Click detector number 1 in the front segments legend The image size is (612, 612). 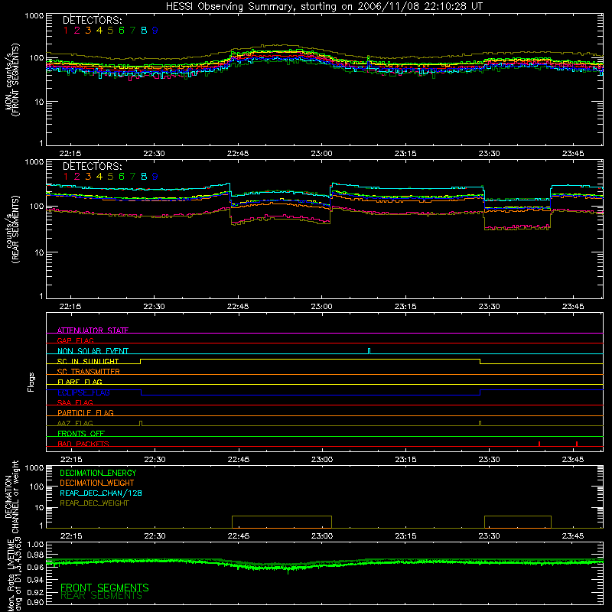[66, 31]
